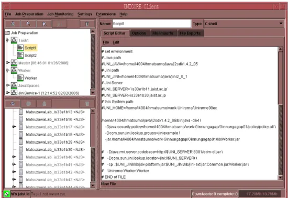Select MatsuzawaLab_is33e1b13 server icon

coord(21,112)
